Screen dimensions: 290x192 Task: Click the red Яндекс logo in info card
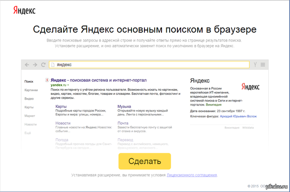[250, 87]
